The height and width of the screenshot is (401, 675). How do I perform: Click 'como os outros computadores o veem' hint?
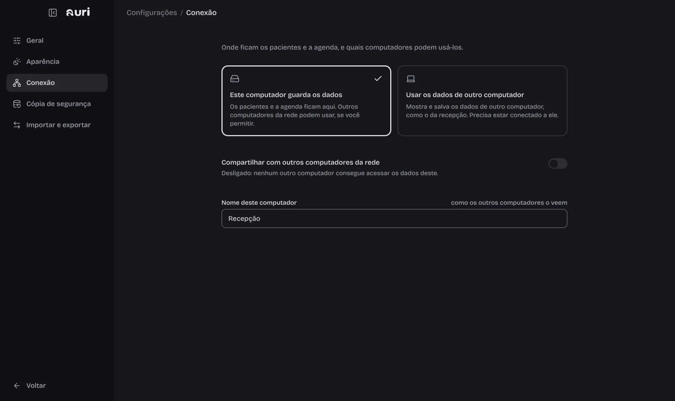[509, 203]
